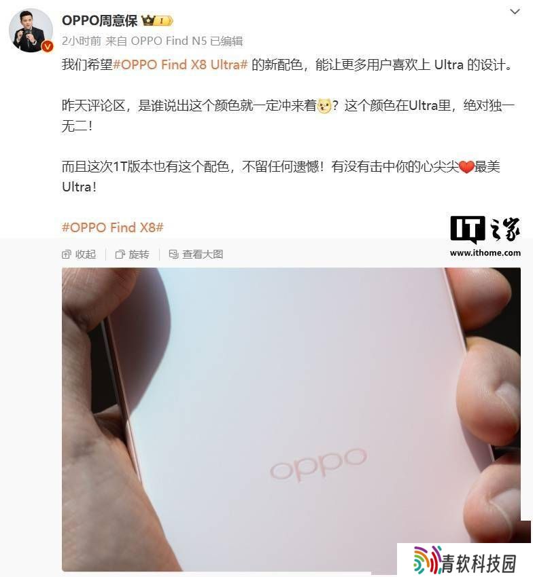Image resolution: width=533 pixels, height=577 pixels.
Task: Click the 青软科技园 logo badge
Action: [x=464, y=560]
